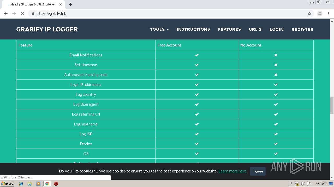This screenshot has height=187, width=334.
Task: Click the GRABIFY IP LOGGER site logo
Action: coord(47,29)
